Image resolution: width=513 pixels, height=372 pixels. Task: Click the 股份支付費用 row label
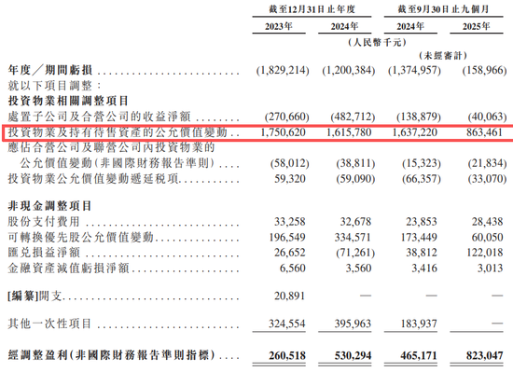(x=44, y=222)
